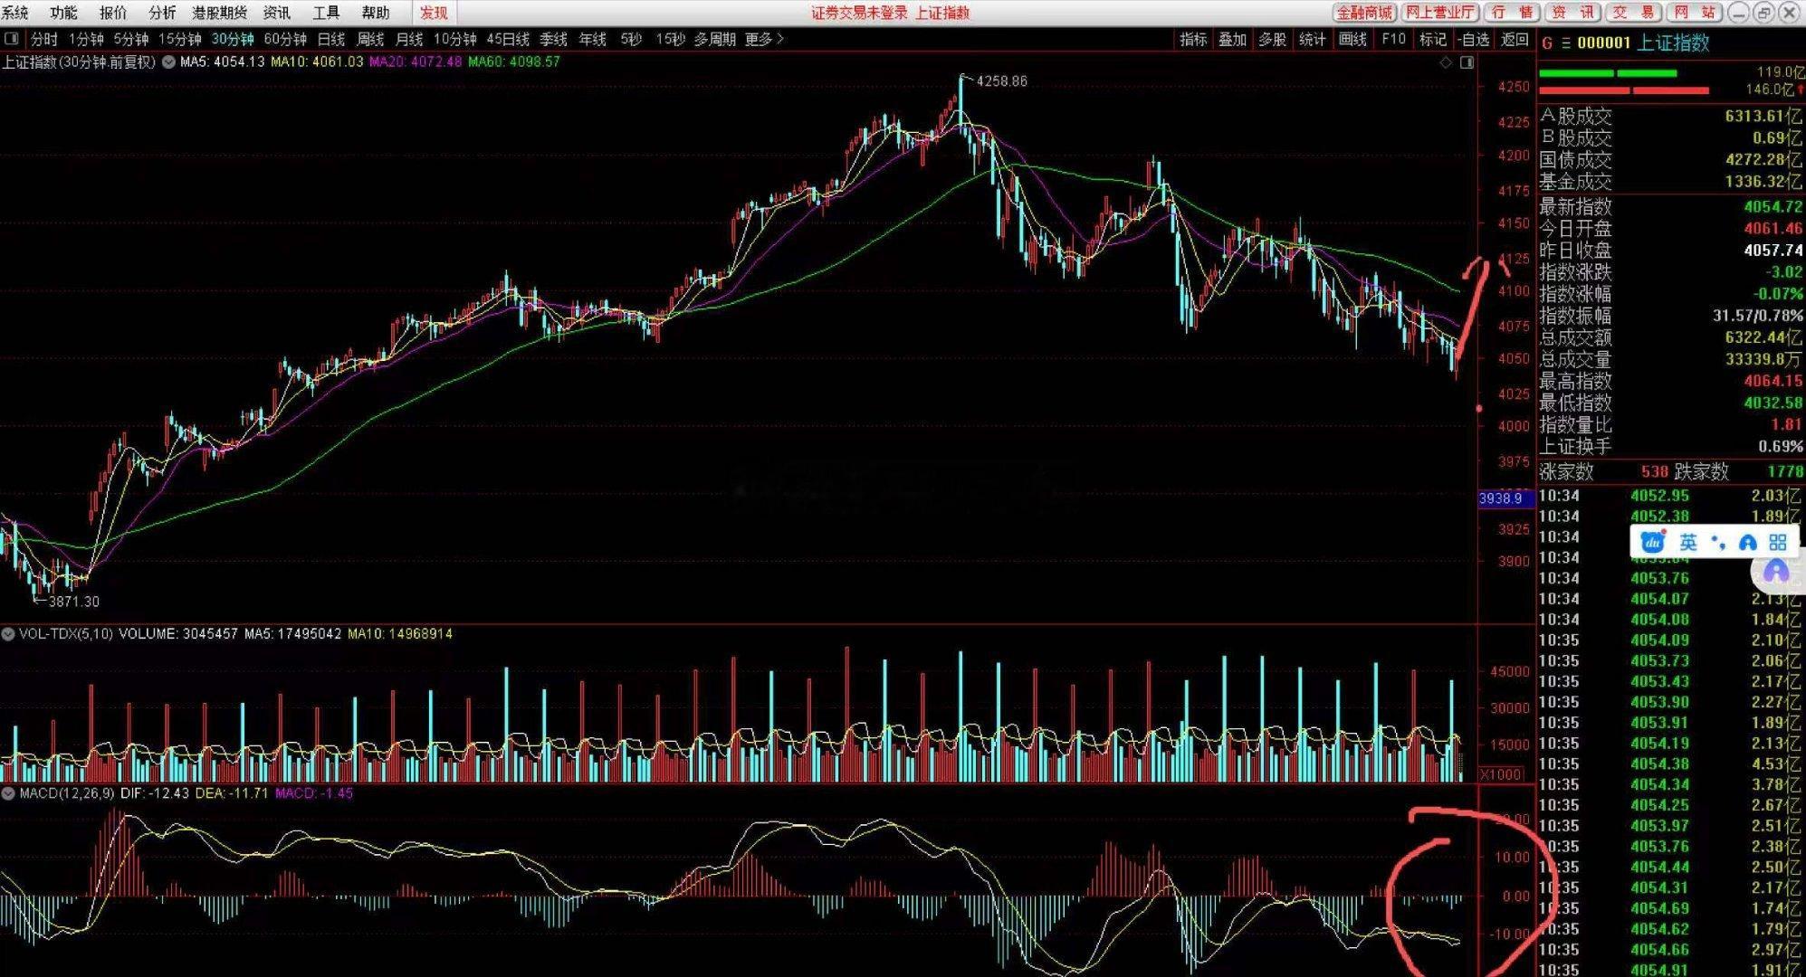Open the 分析 menu
The height and width of the screenshot is (977, 1806).
[x=162, y=13]
